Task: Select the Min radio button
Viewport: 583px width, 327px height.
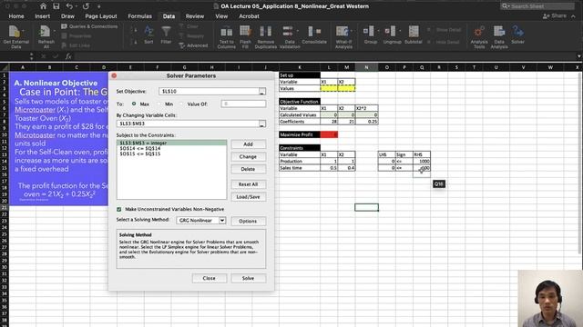Action: click(159, 104)
